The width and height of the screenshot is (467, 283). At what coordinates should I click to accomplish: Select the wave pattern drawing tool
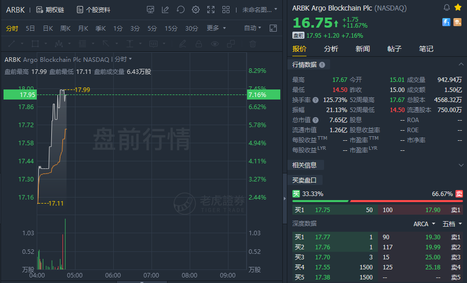(59, 44)
